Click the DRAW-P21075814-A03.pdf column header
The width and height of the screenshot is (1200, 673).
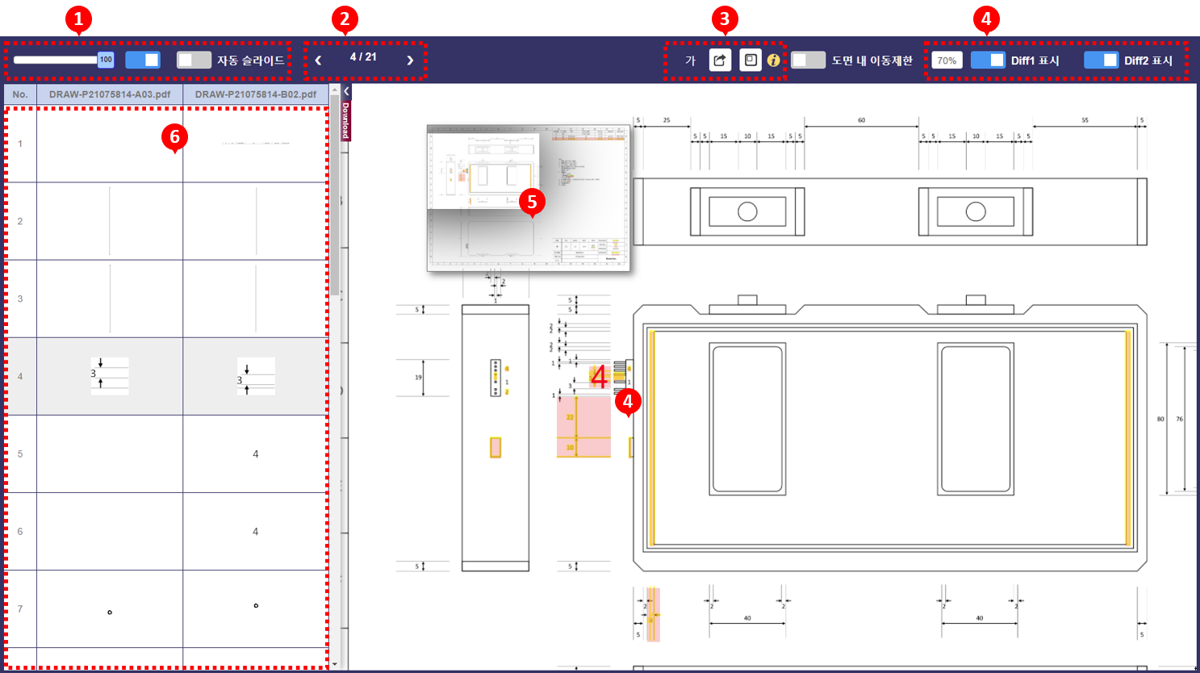[110, 94]
